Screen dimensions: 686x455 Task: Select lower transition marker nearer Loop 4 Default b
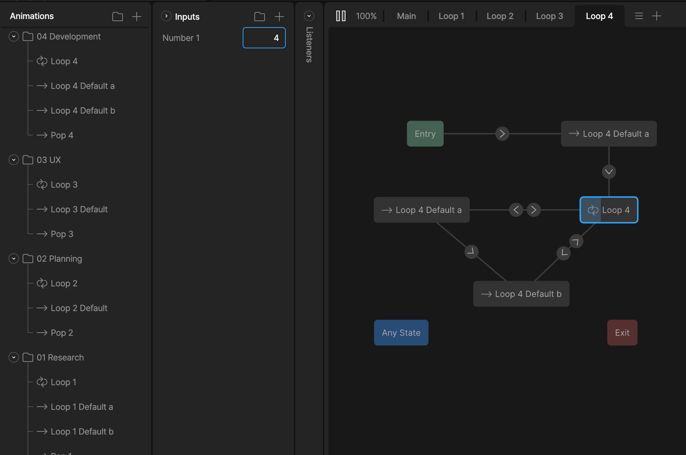[x=563, y=253]
